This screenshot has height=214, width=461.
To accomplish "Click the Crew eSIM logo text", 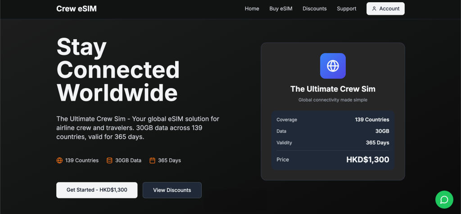I will (77, 9).
